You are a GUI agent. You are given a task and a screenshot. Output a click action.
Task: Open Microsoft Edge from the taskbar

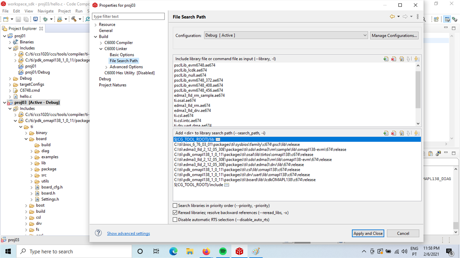173,252
